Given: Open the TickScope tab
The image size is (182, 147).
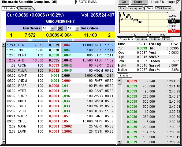Looking at the screenshot, I should (x=164, y=9).
